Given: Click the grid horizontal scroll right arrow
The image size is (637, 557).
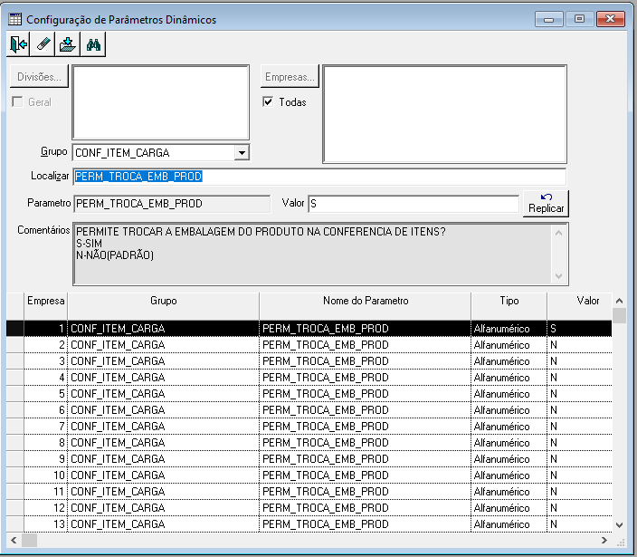Looking at the screenshot, I should point(604,541).
